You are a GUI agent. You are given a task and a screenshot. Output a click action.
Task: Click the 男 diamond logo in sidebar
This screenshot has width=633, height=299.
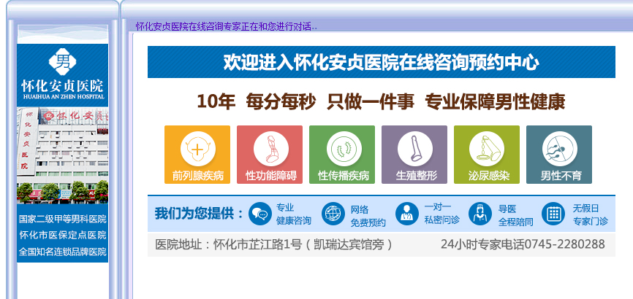coord(63,61)
